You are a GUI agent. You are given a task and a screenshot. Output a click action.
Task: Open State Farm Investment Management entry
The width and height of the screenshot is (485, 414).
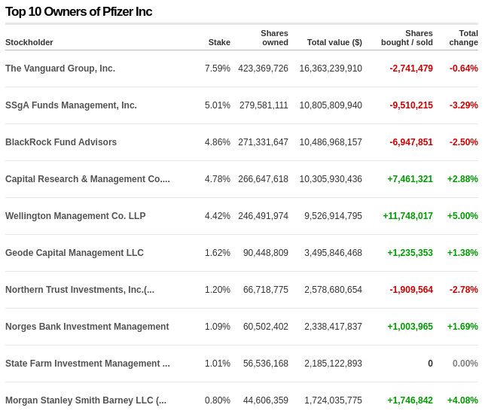[87, 364]
